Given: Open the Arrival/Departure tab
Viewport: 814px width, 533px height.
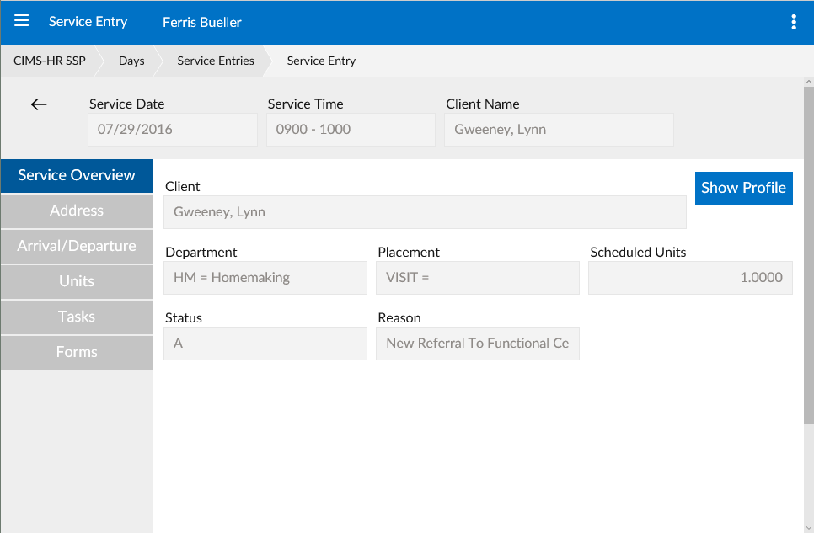Looking at the screenshot, I should (77, 246).
